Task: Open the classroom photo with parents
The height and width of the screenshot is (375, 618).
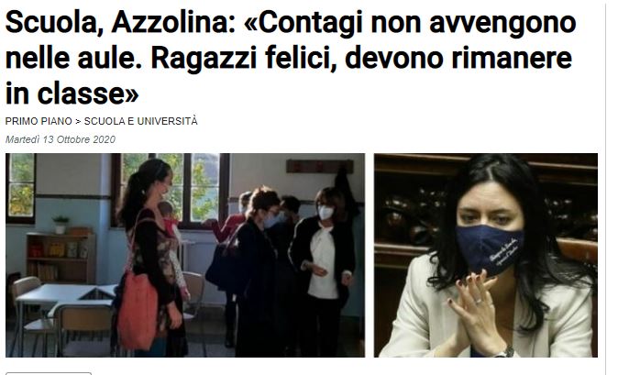Action: tap(185, 255)
